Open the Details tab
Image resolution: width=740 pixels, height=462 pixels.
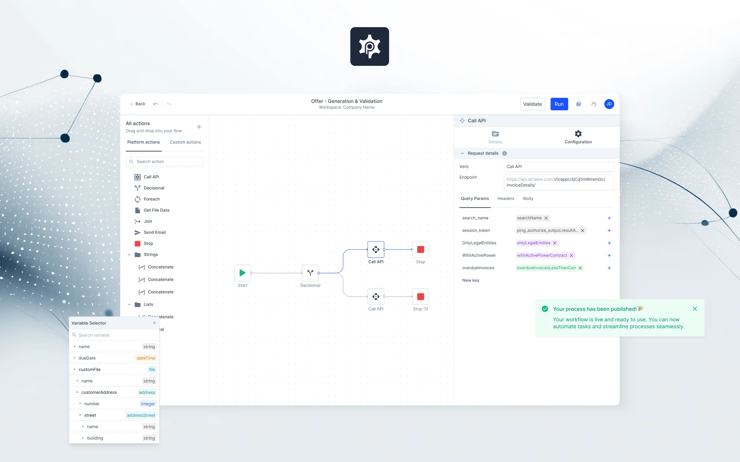(495, 137)
